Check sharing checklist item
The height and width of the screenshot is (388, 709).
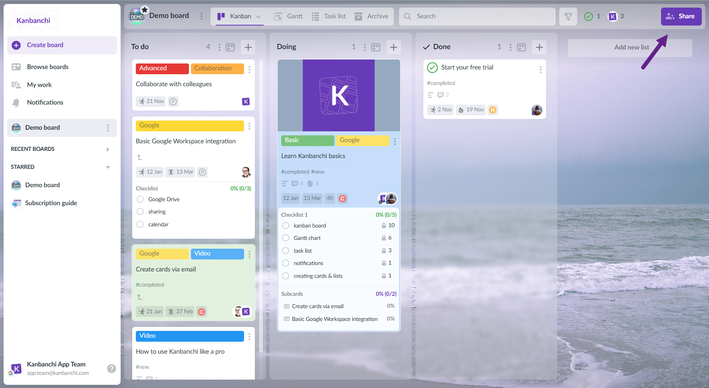(x=140, y=212)
